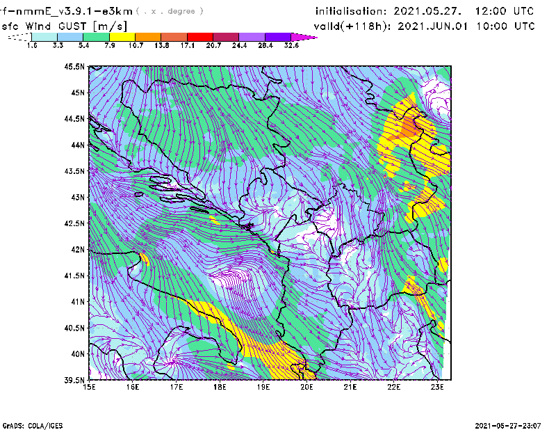Click the 41.5N latitude label
Viewport: 556px width, 430px height.
(74, 276)
